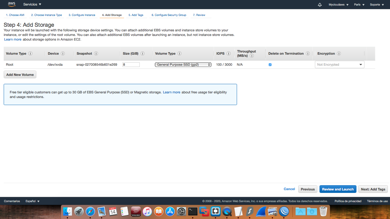Click the Cancel link
Viewport: 390px width, 219px height.
289,189
